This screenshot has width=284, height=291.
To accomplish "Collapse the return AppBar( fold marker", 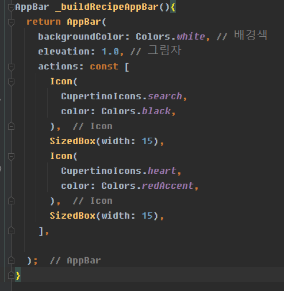I will pos(11,22).
